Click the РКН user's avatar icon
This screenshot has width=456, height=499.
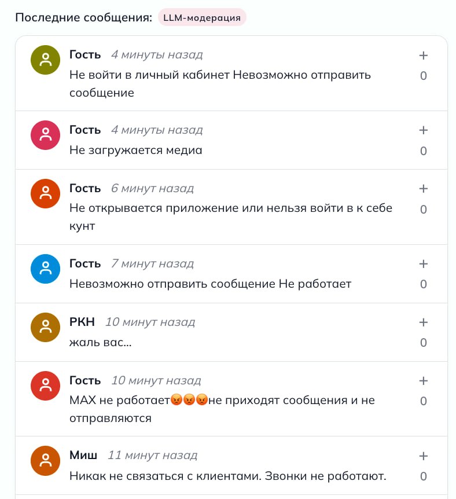[45, 327]
